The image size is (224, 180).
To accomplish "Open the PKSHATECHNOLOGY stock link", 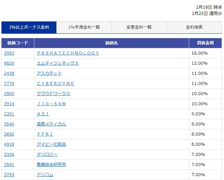I will tap(68, 53).
